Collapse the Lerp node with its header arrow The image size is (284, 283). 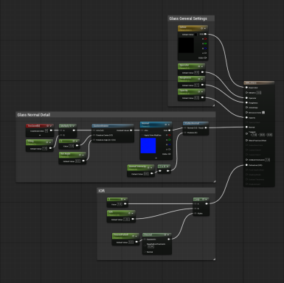(x=206, y=199)
